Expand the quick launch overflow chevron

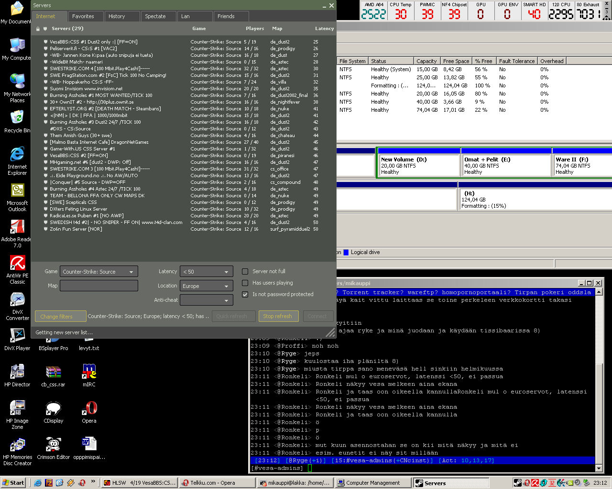pos(93,481)
